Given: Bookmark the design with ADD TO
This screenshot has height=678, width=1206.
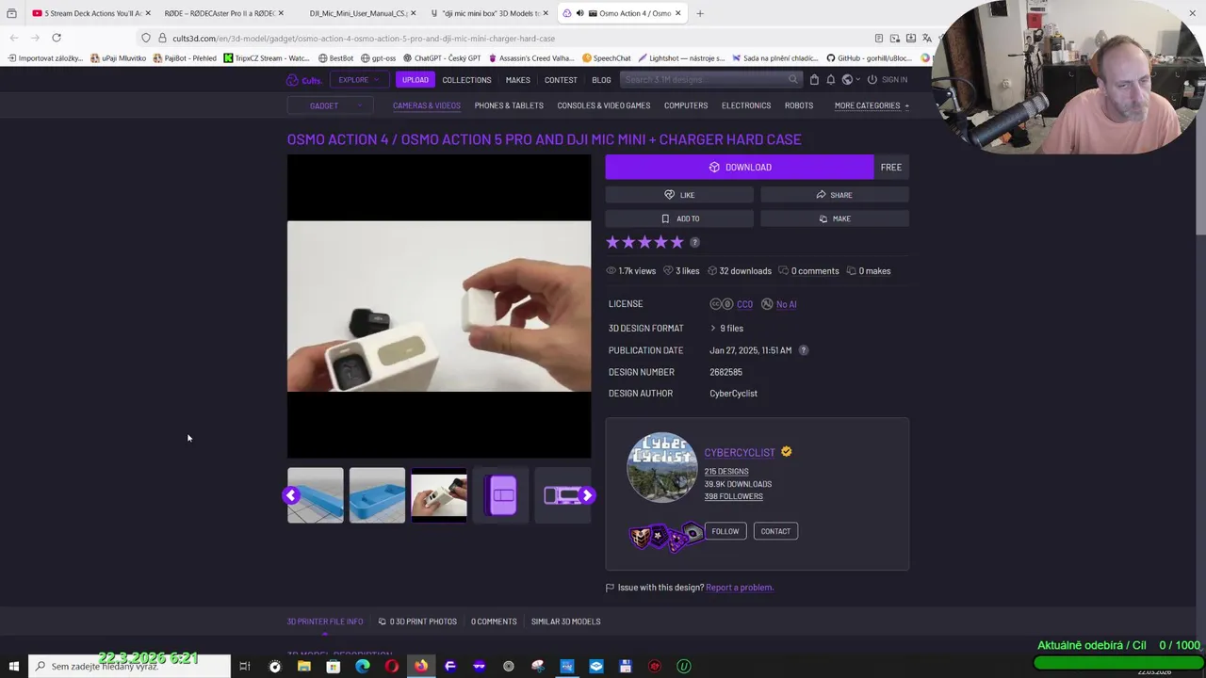Looking at the screenshot, I should tap(679, 218).
